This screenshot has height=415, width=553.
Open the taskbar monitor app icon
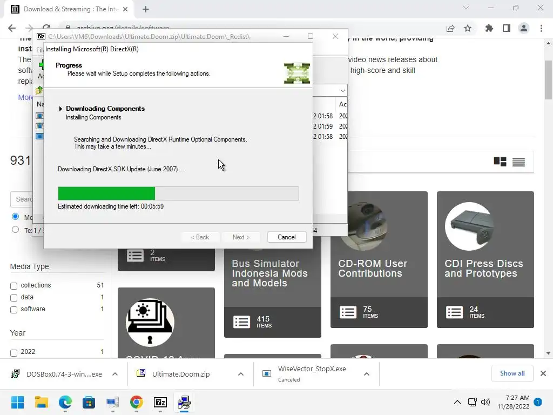(x=113, y=402)
